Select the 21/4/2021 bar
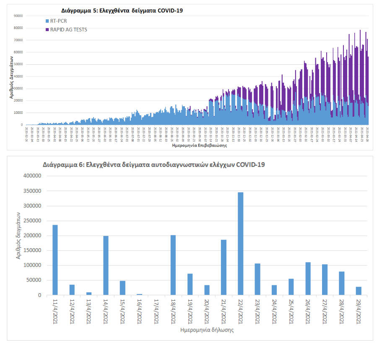 [x=223, y=267]
